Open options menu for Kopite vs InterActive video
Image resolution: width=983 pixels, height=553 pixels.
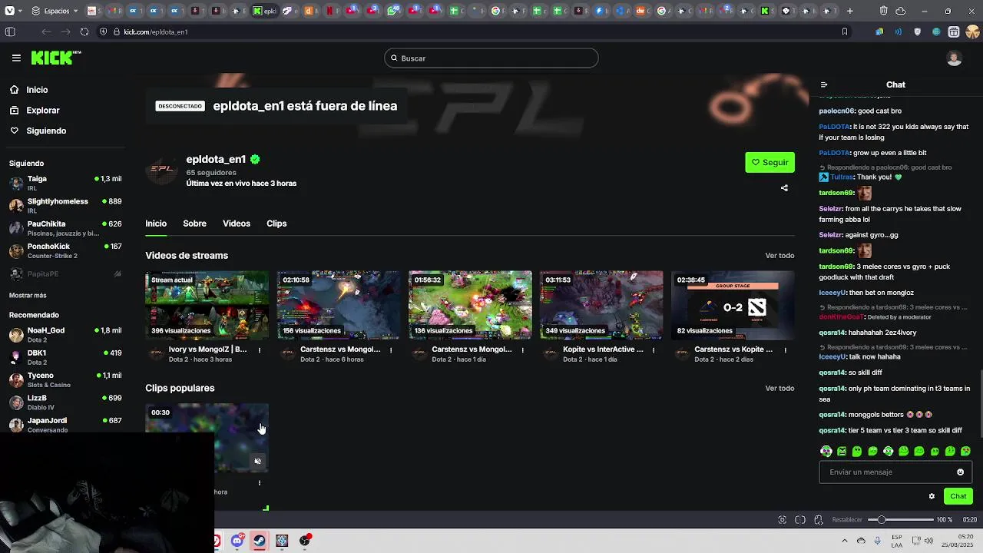point(654,350)
